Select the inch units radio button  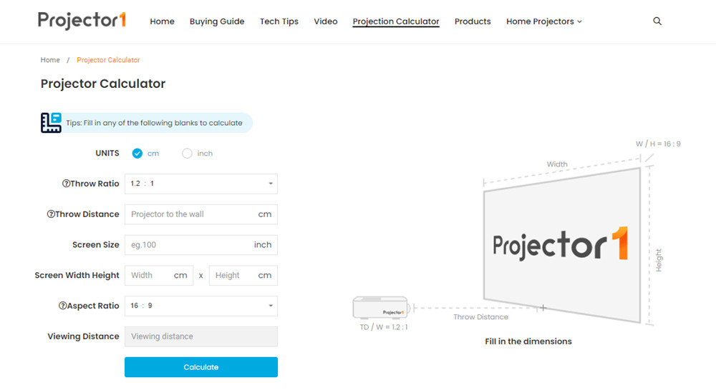(x=187, y=154)
